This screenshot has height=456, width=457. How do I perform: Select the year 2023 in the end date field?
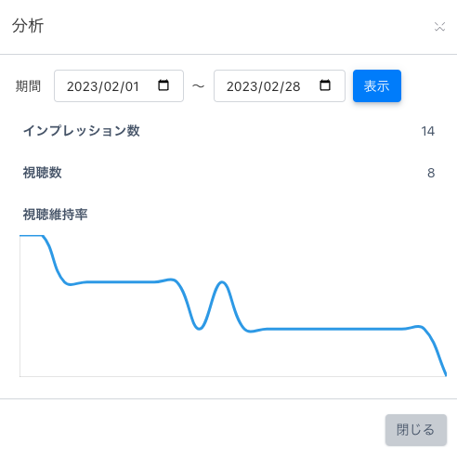click(241, 86)
